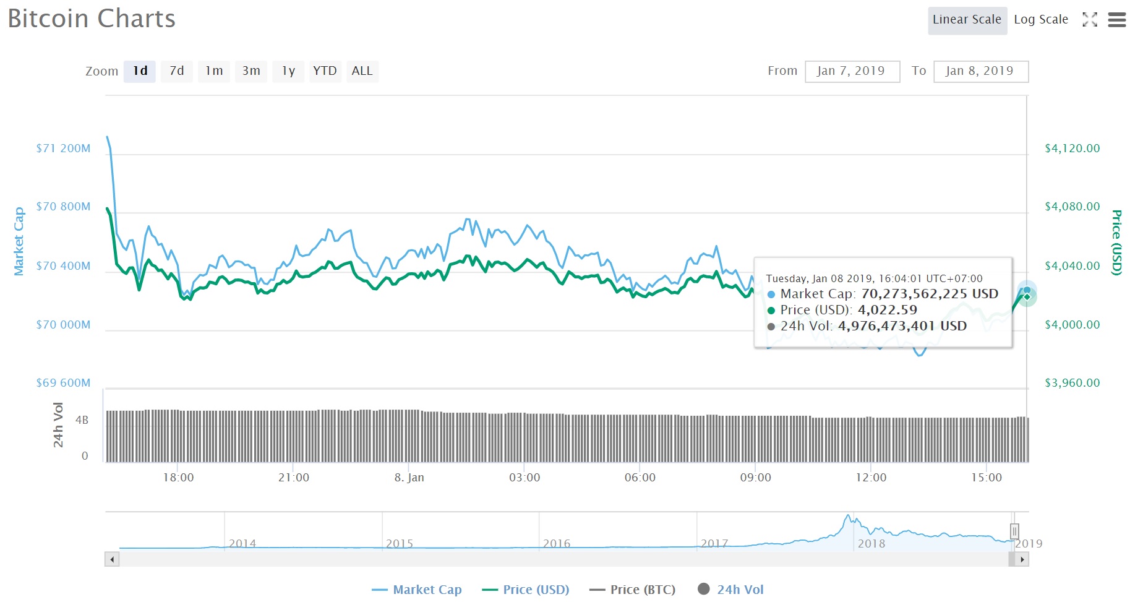Screen dimensions: 1143x602
Task: Click the $71 200M market cap axis label
Action: click(63, 148)
